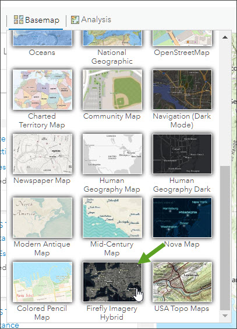
Task: Click the Nova Map label
Action: pos(182,244)
